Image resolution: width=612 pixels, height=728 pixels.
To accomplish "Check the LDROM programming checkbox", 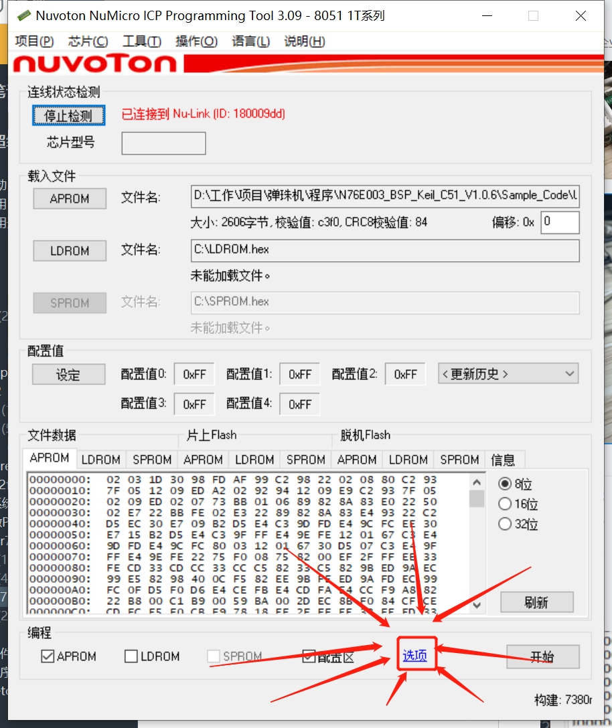I will (x=131, y=656).
